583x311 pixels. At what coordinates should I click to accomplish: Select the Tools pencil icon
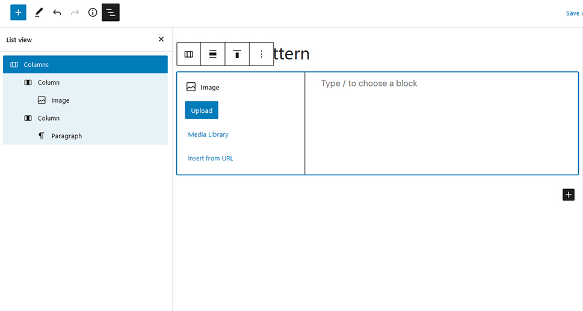click(39, 13)
